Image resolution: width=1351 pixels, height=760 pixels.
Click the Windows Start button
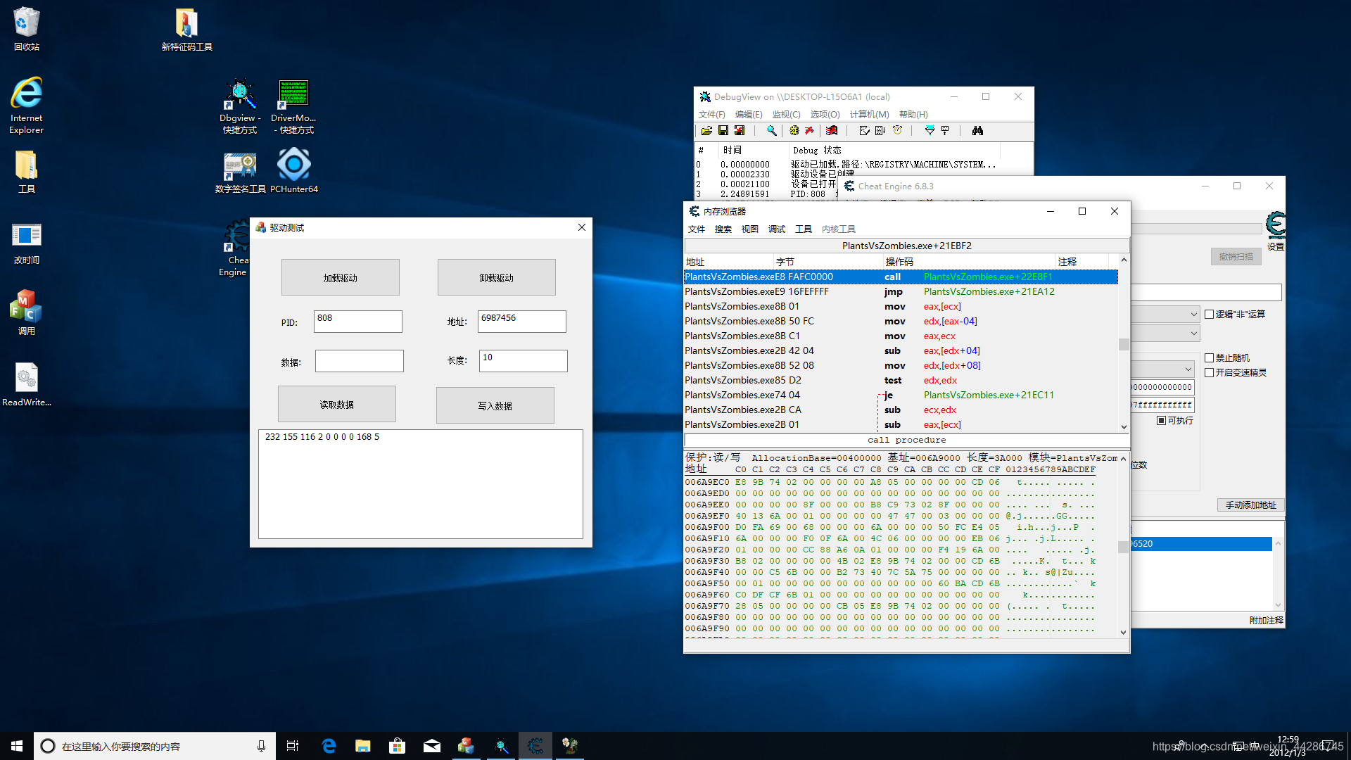pos(17,746)
